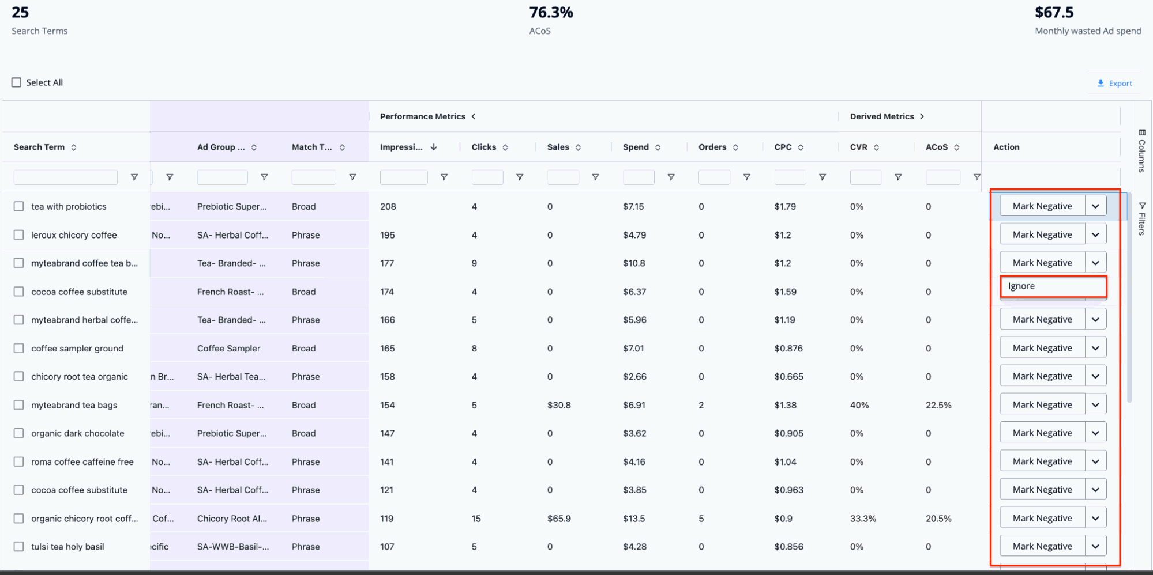Check the organic dark chocolate row
The height and width of the screenshot is (575, 1153).
(x=19, y=433)
